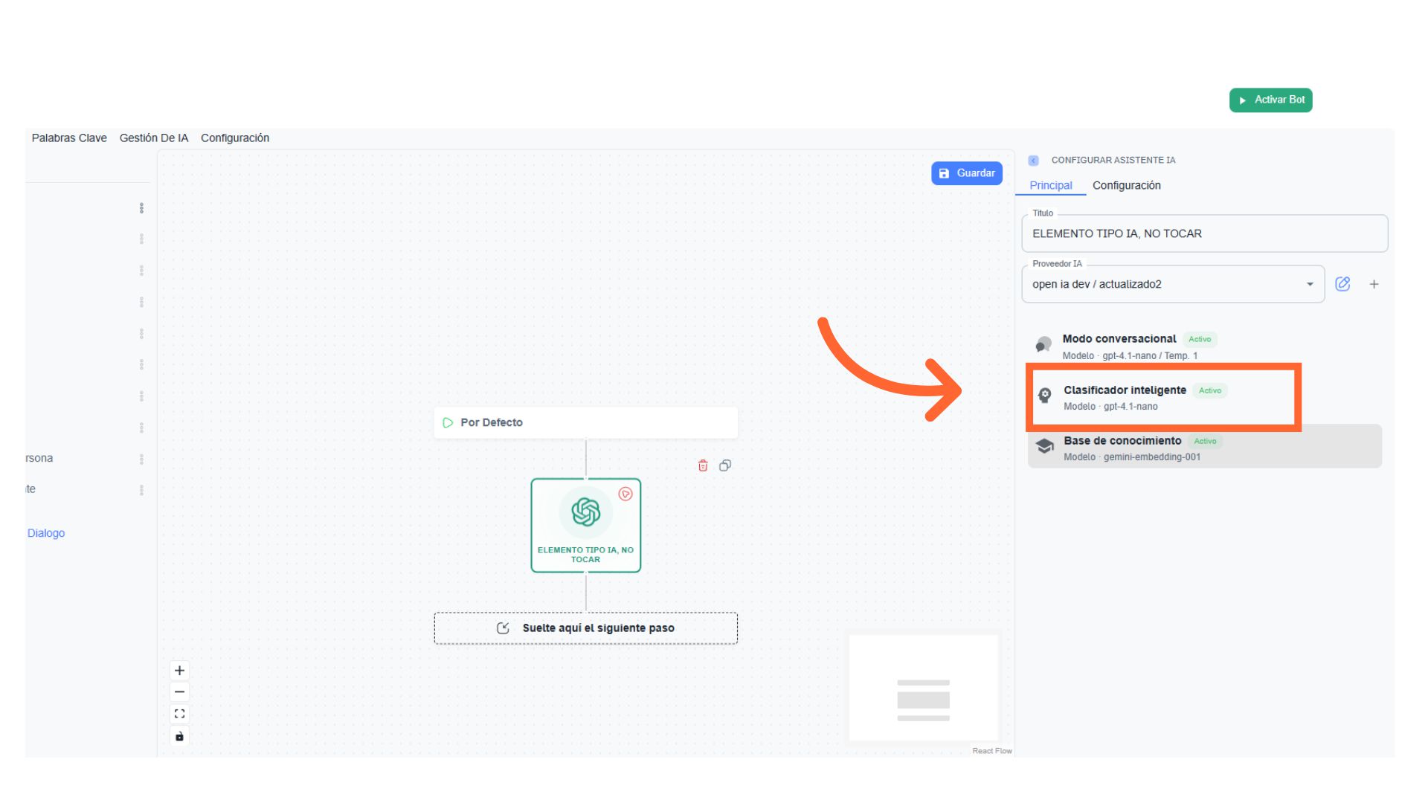Click the edit AI provider pencil icon
1428x803 pixels.
click(x=1342, y=284)
